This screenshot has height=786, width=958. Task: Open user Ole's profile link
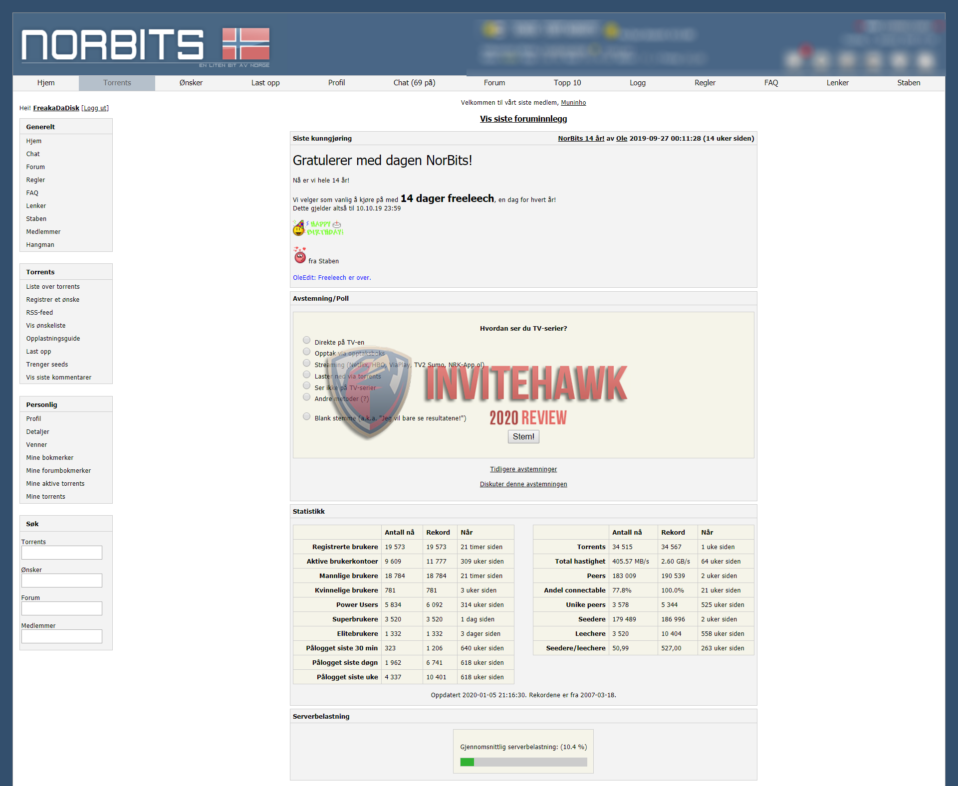622,139
